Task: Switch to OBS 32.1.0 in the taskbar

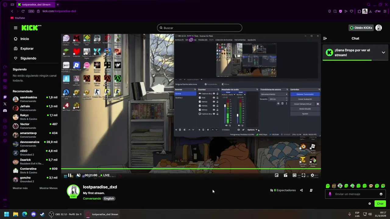Action: (65, 214)
